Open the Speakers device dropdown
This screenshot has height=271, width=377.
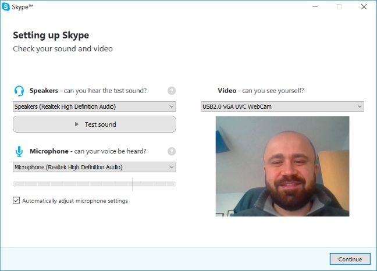(94, 106)
